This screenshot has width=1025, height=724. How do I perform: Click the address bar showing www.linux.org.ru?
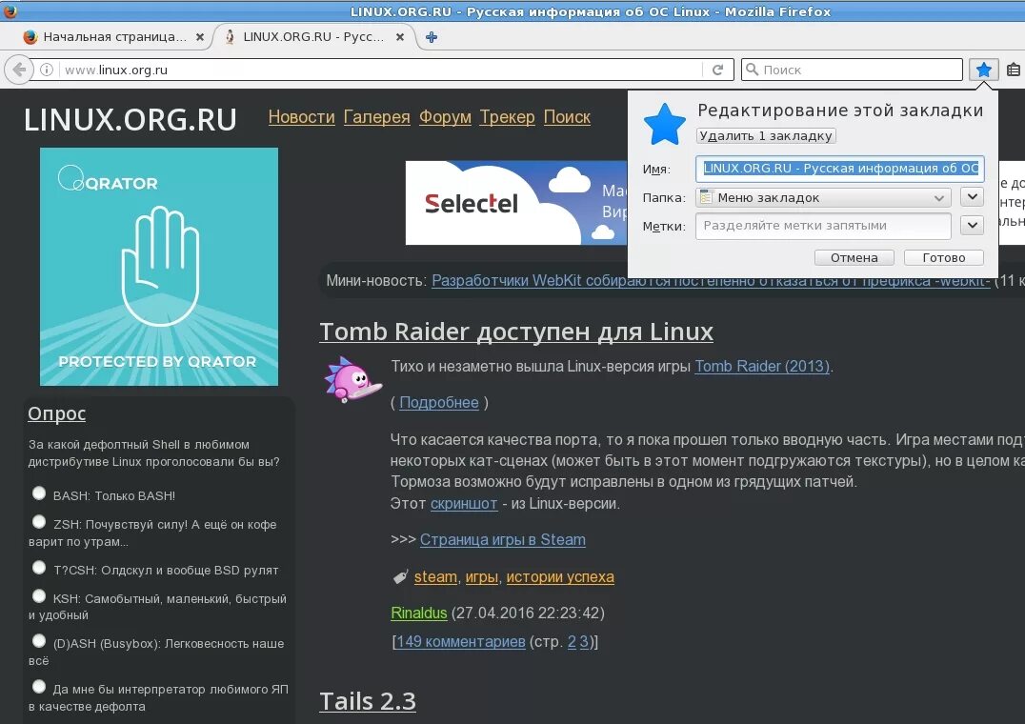coord(381,70)
